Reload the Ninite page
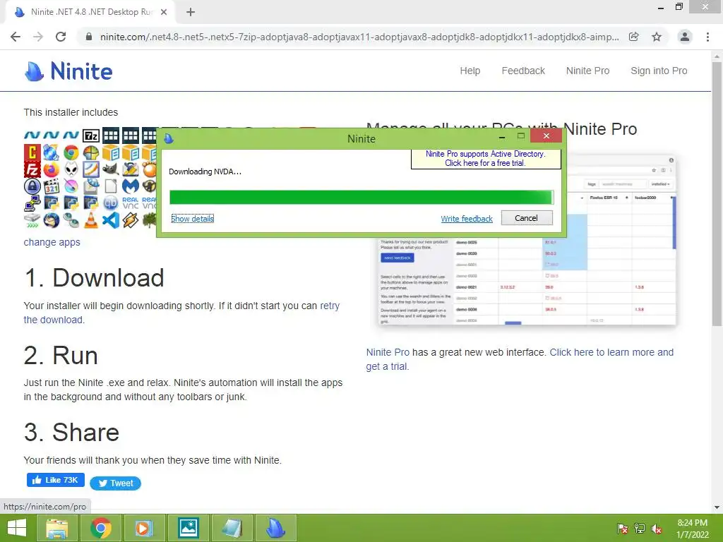The image size is (723, 542). tap(61, 37)
